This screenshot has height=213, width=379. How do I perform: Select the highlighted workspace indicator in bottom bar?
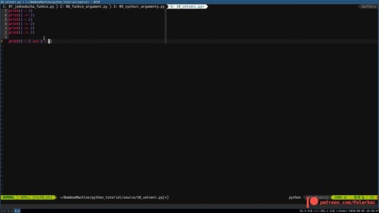(17, 211)
